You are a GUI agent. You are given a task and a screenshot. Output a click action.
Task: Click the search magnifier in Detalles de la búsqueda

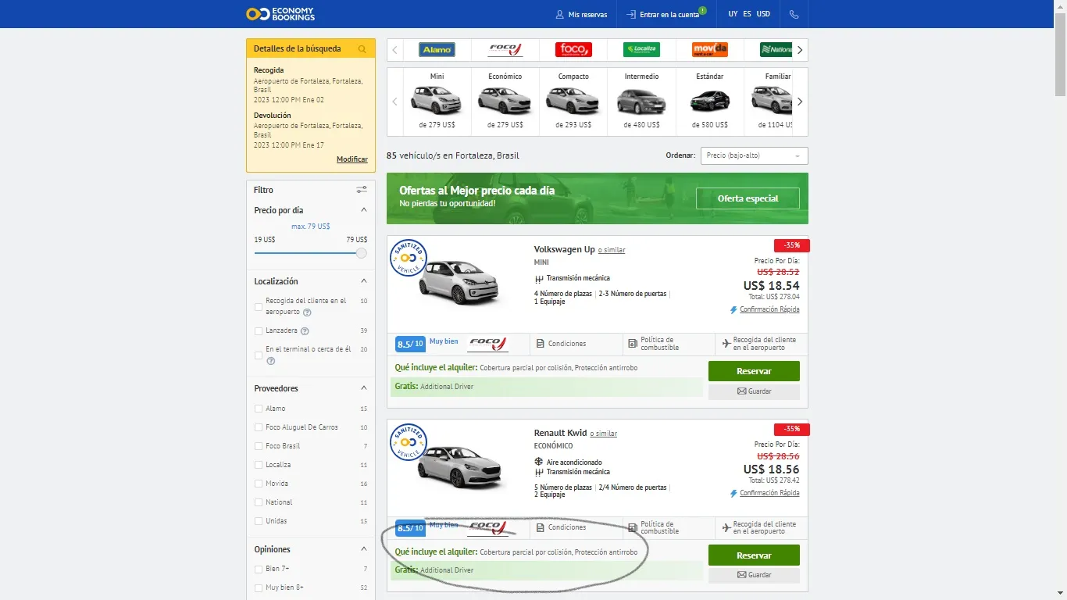362,48
